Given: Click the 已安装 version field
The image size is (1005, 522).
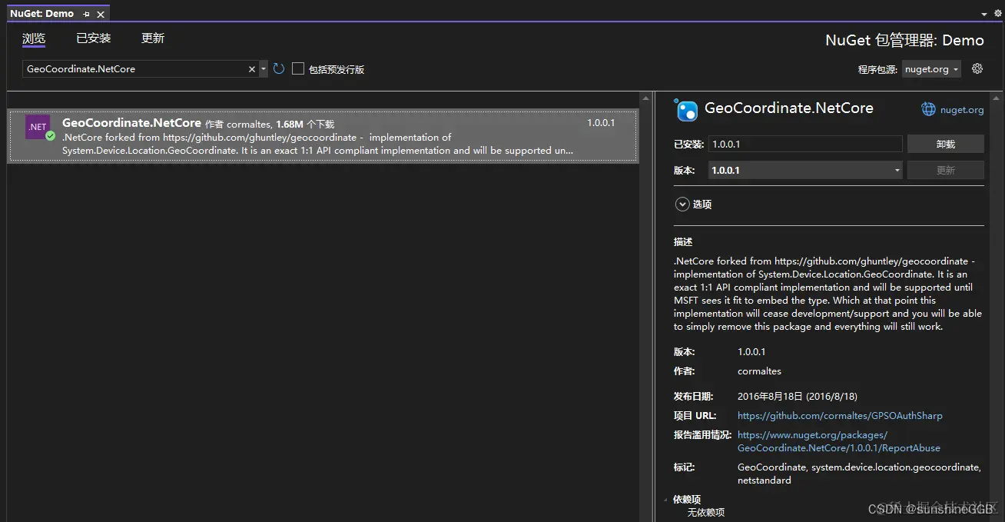Looking at the screenshot, I should 805,144.
